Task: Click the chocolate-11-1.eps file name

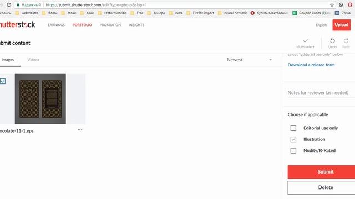Action: (x=17, y=131)
